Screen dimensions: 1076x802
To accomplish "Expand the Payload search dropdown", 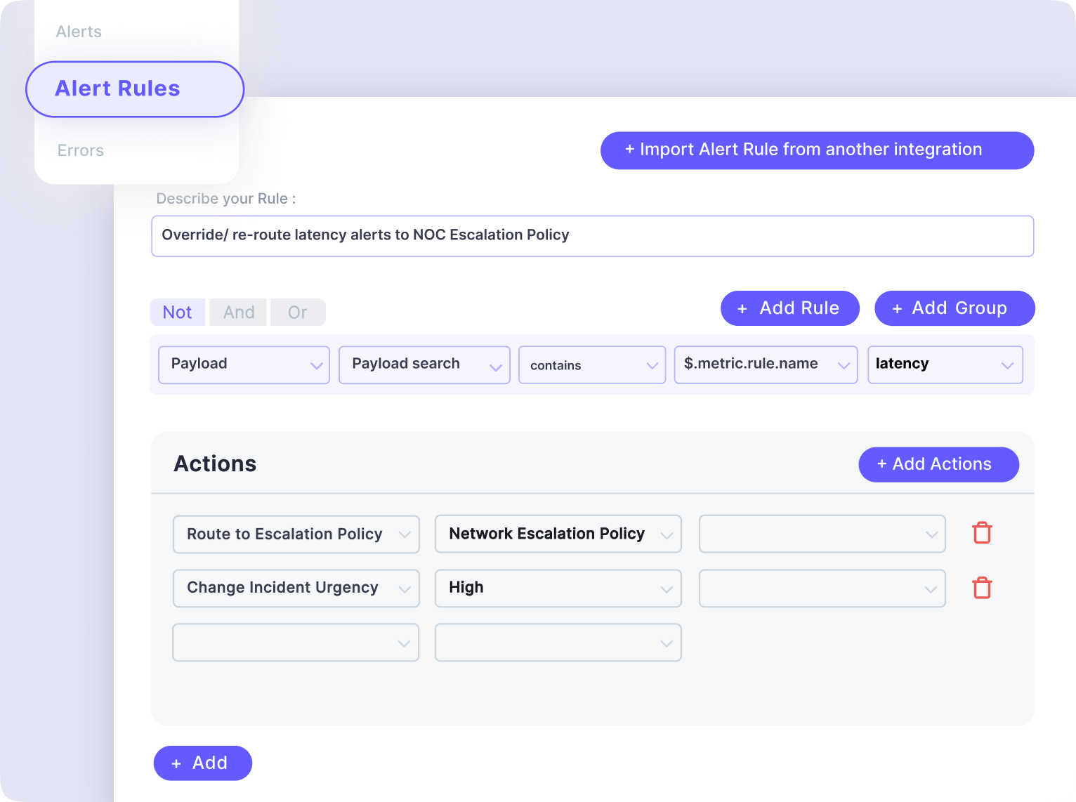I will (424, 364).
